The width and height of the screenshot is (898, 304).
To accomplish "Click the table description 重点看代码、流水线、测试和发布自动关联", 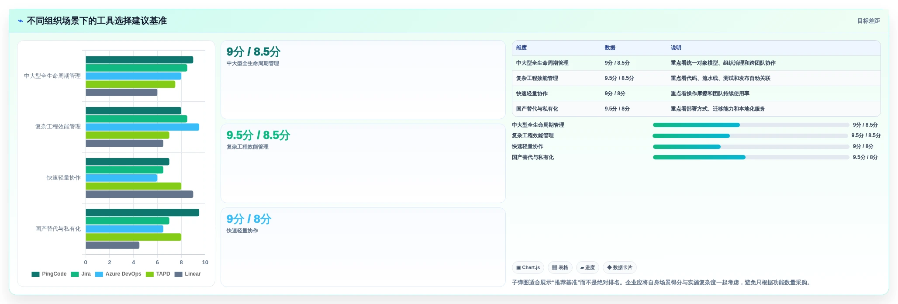I will [x=720, y=78].
